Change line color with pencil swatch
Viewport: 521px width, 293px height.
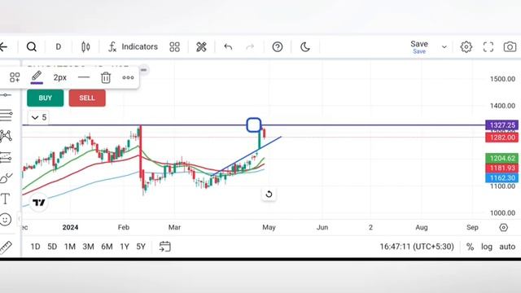(37, 77)
